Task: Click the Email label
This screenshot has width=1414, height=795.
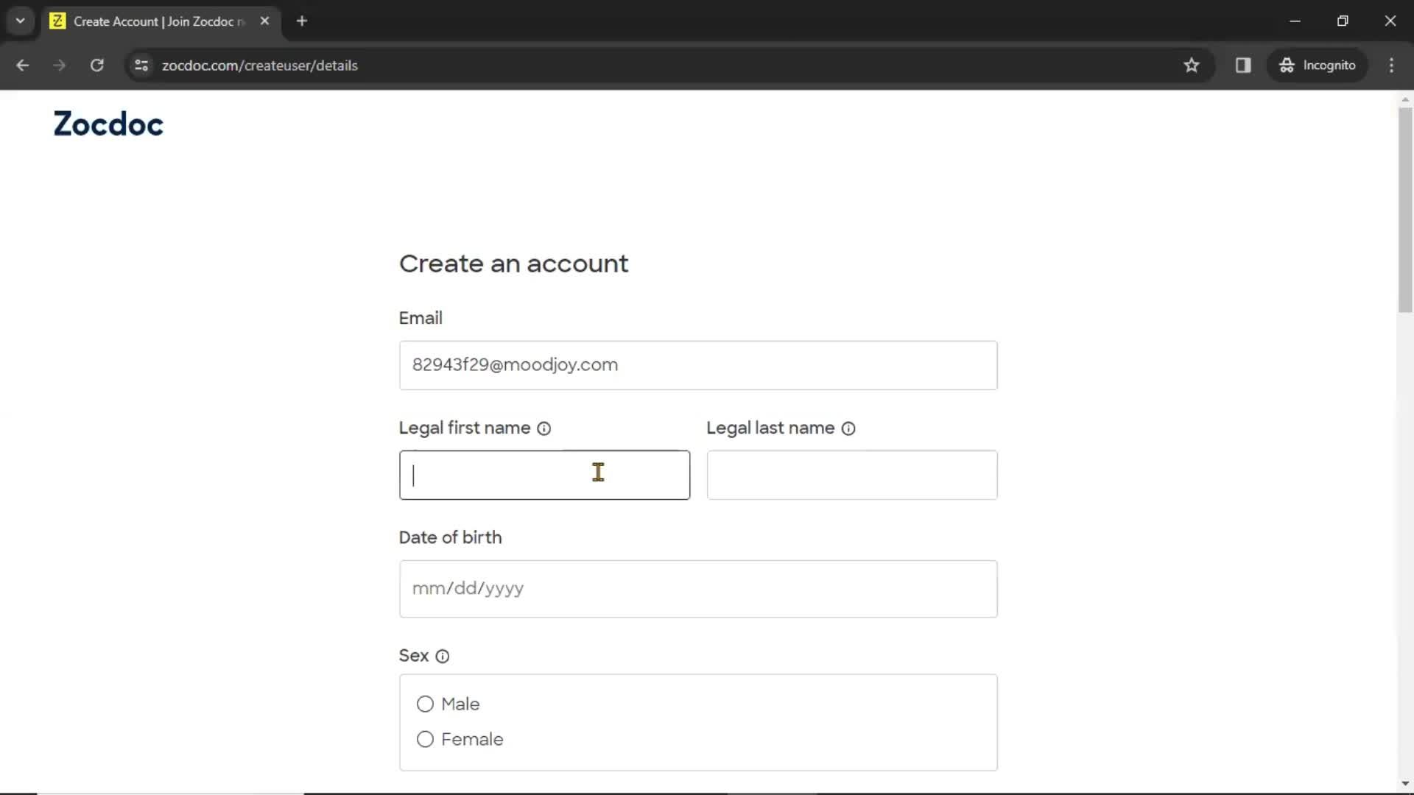Action: 421,318
